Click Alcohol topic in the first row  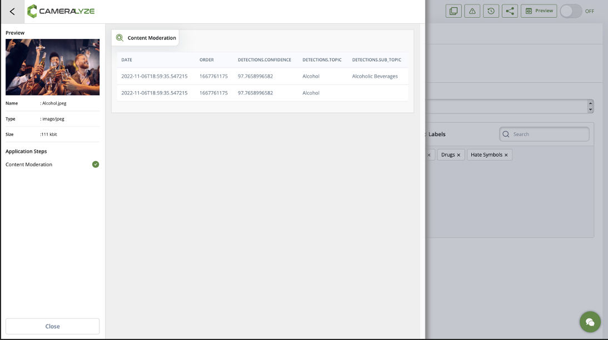click(x=311, y=76)
